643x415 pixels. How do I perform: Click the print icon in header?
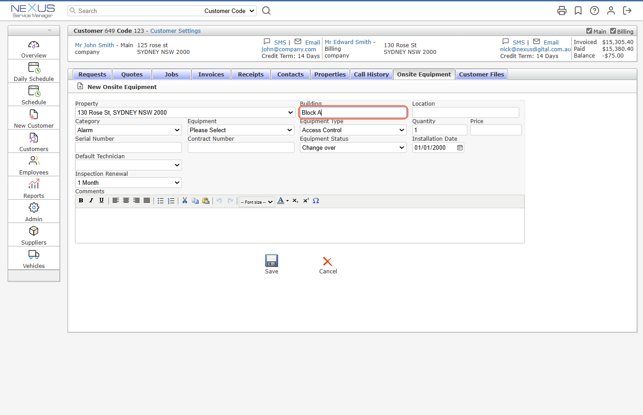(561, 10)
